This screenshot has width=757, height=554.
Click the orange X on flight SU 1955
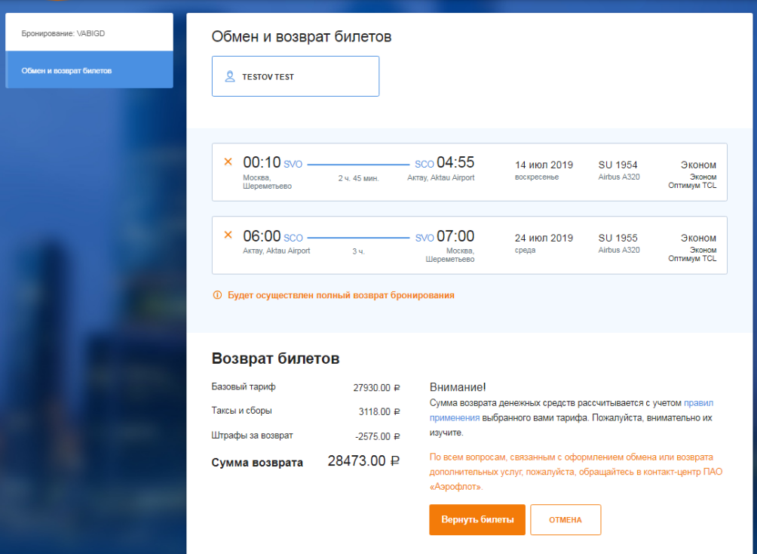(228, 235)
